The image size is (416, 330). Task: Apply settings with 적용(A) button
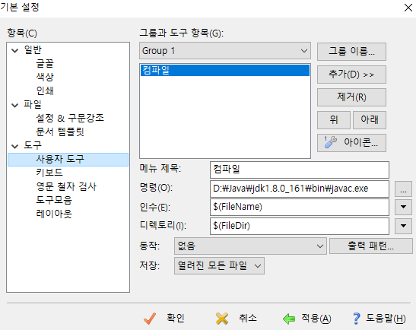click(x=307, y=319)
